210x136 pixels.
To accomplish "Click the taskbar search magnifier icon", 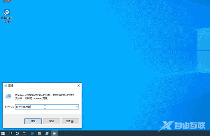I will coord(10,133).
